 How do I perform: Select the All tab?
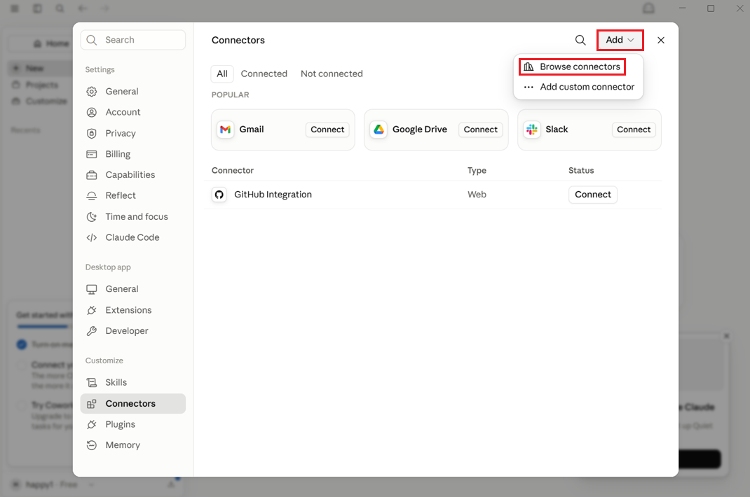(x=222, y=73)
